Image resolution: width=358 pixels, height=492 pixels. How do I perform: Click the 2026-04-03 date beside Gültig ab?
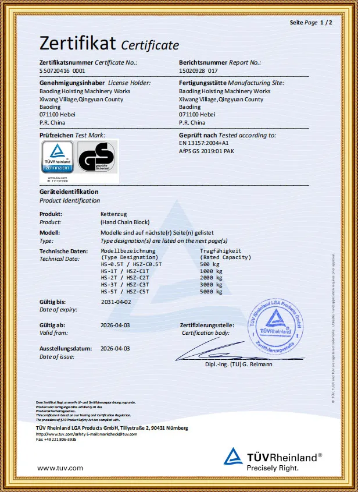(x=115, y=325)
